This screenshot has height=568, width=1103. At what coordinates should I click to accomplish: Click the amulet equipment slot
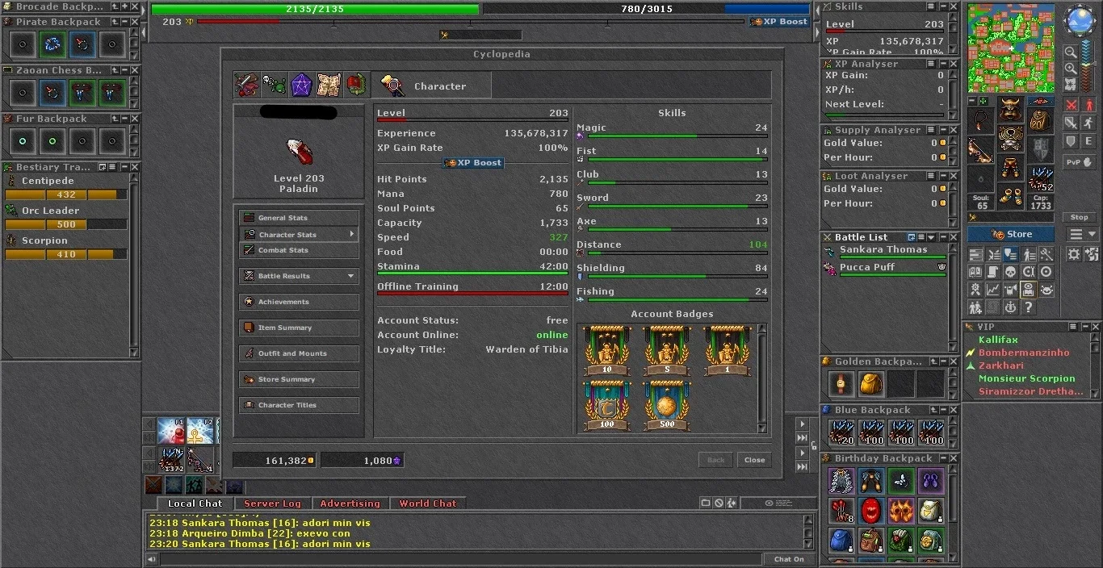point(981,120)
